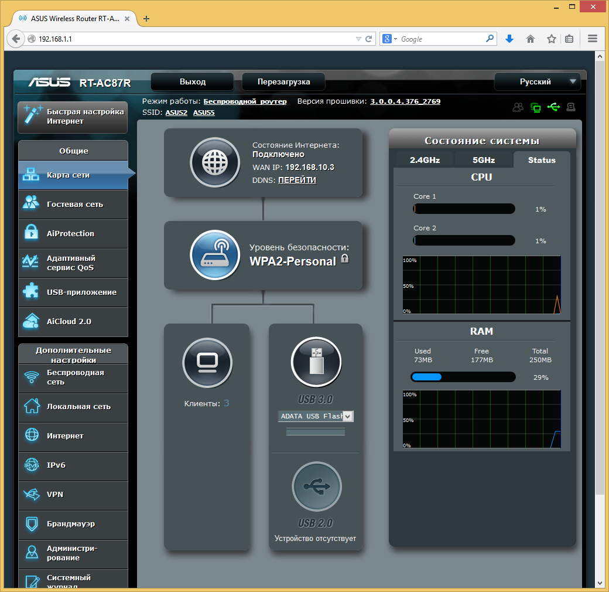The height and width of the screenshot is (592, 609).
Task: Click the guest network status icon in header
Action: click(x=518, y=107)
